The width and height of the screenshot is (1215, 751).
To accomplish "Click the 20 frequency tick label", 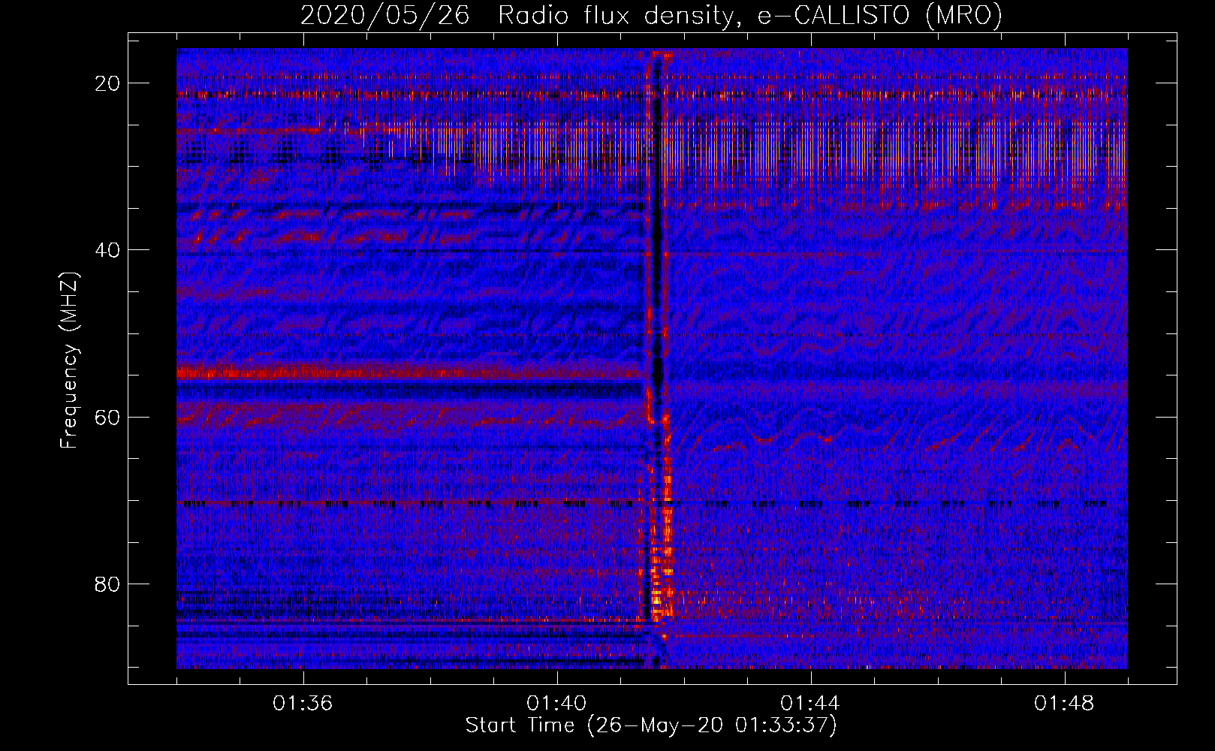I will [x=107, y=83].
